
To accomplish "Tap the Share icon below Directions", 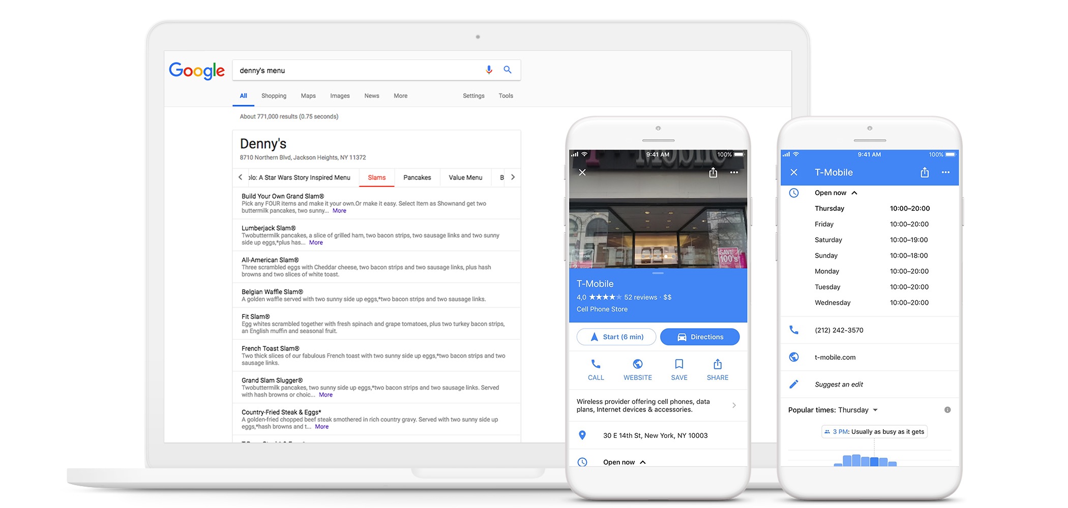I will (x=717, y=364).
